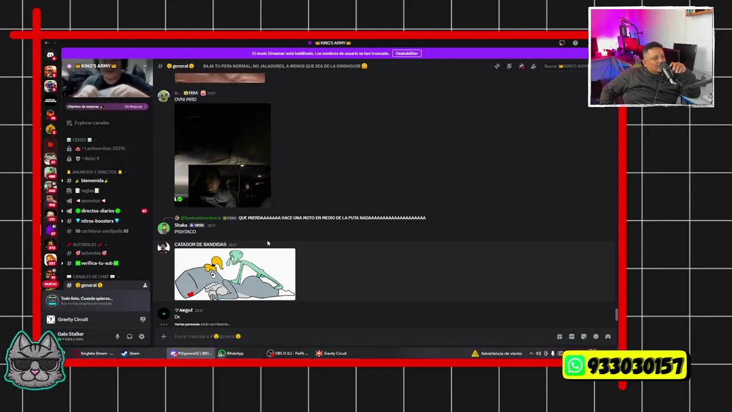Screen dimensions: 732x412
Task: Open user settings gear icon
Action: coord(141,336)
